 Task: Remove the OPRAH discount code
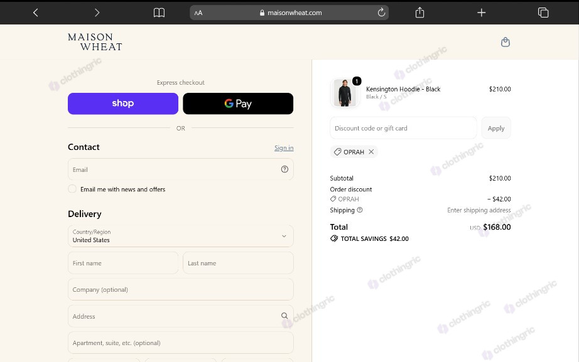coord(371,152)
